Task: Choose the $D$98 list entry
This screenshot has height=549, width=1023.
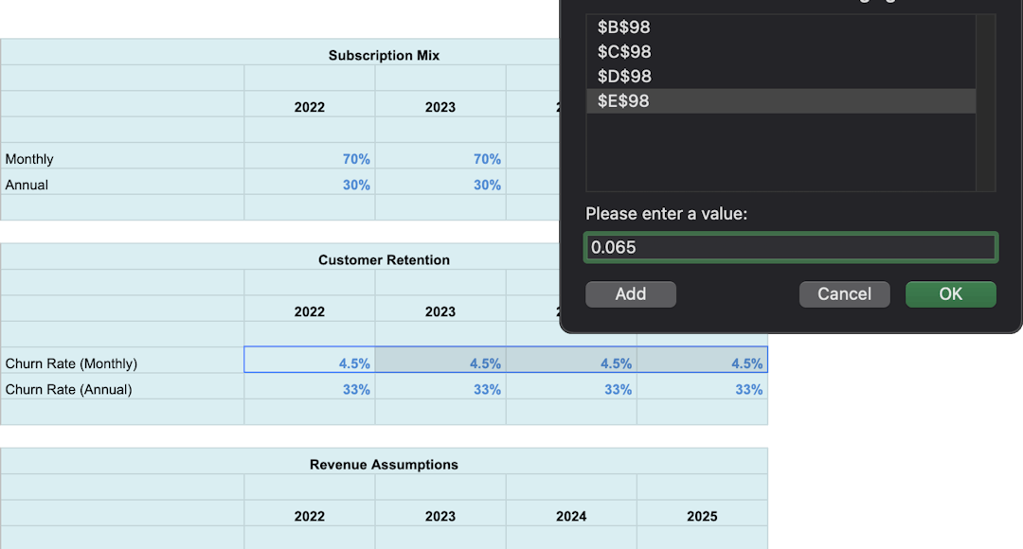Action: pyautogui.click(x=624, y=77)
